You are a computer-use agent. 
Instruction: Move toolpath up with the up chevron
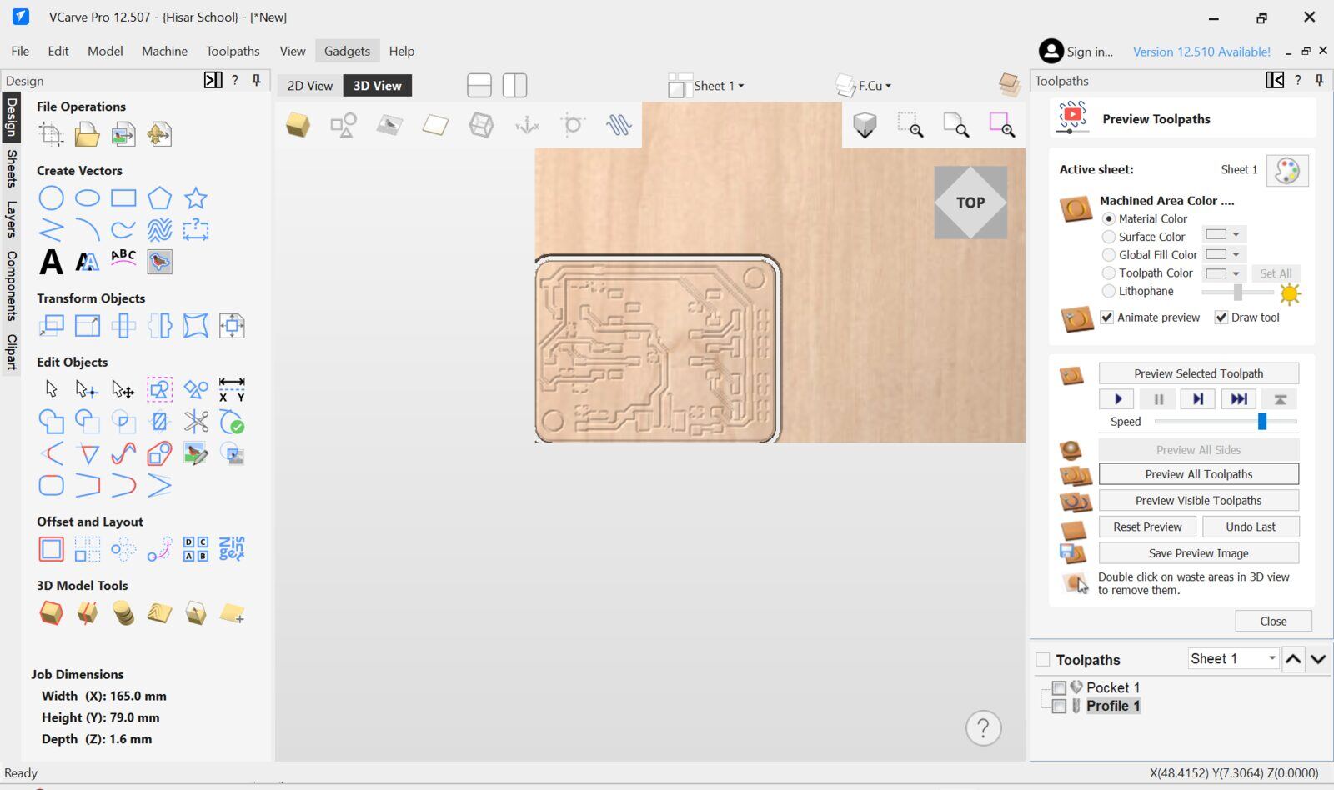pyautogui.click(x=1293, y=659)
